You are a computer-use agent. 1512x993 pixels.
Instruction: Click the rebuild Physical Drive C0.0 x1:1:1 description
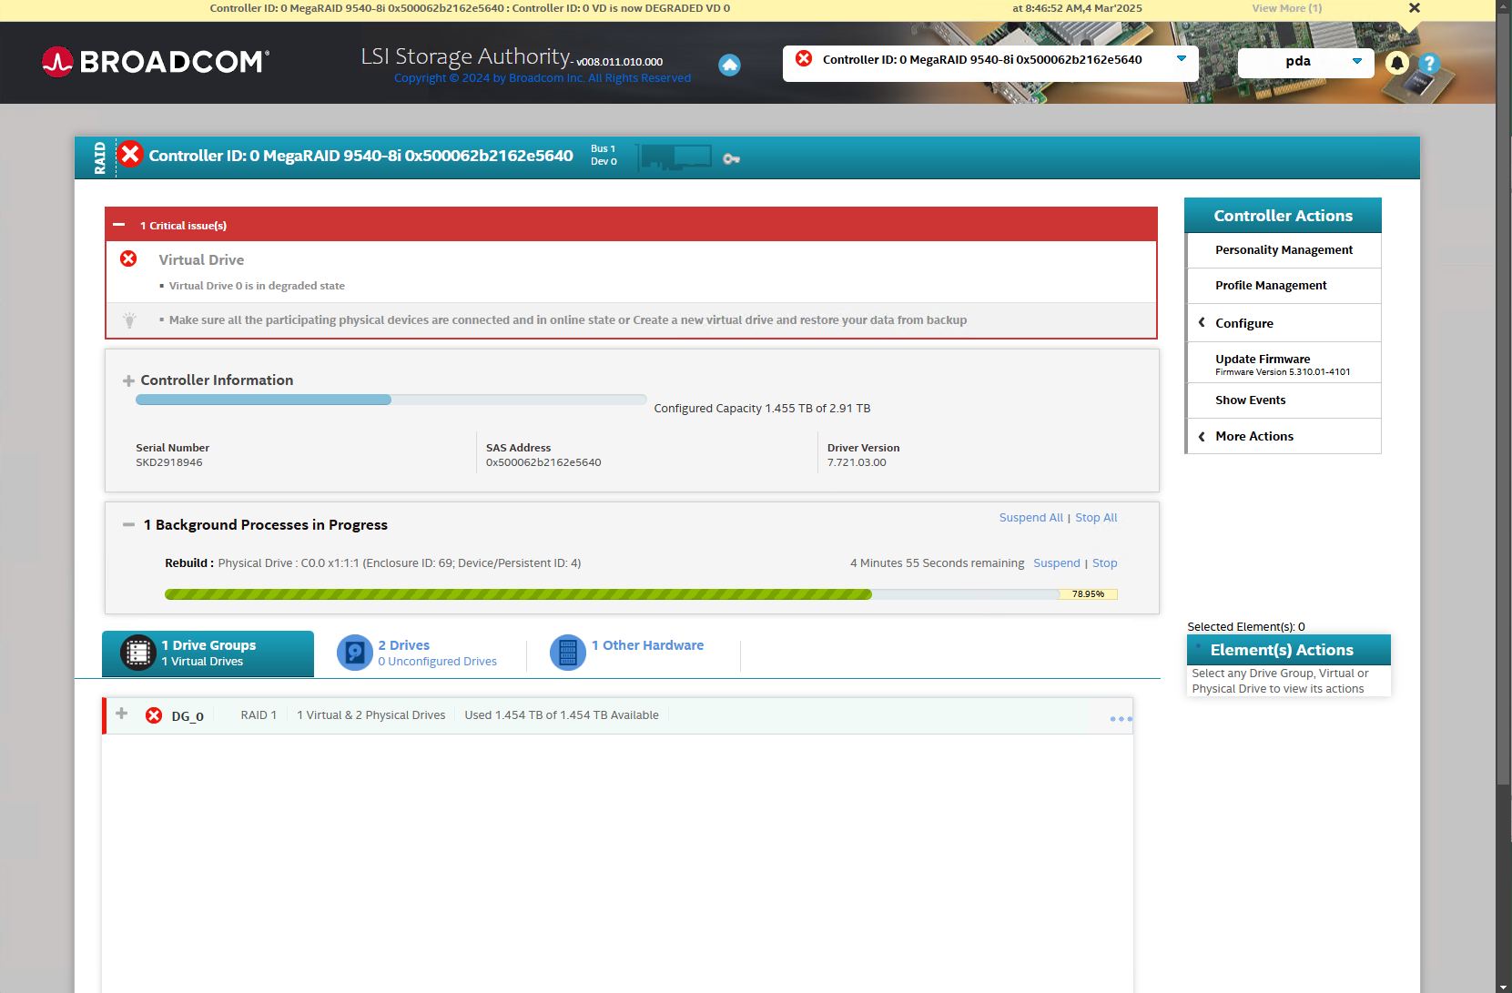400,563
